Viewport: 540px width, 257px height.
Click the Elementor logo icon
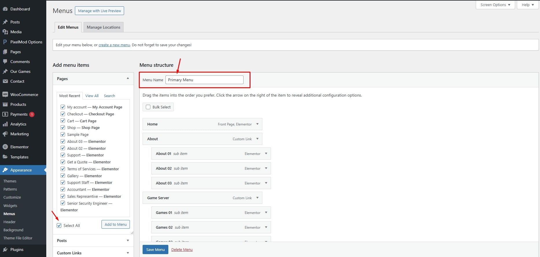[5, 147]
